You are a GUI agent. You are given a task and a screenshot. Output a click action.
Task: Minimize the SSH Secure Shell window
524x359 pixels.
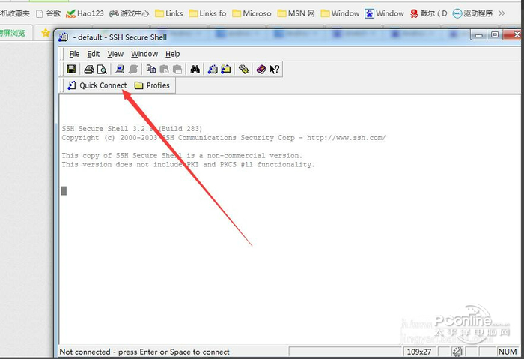click(x=478, y=35)
